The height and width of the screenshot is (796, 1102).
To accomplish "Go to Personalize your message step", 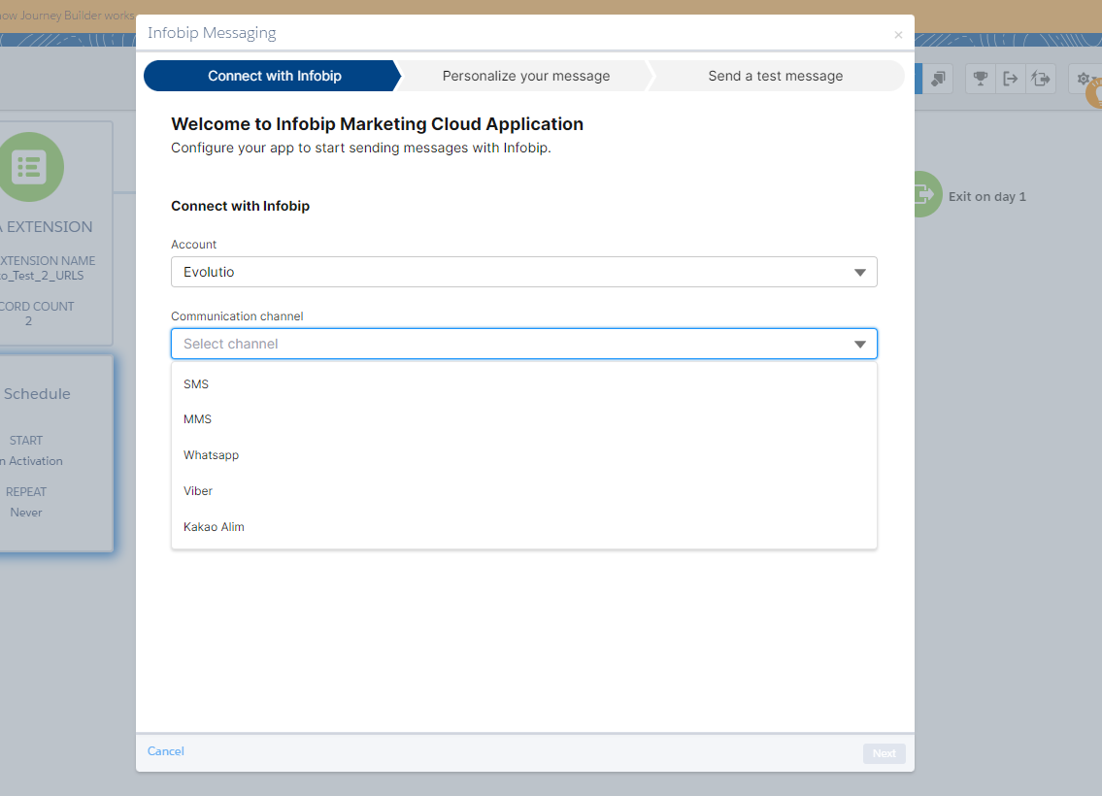I will coord(525,76).
